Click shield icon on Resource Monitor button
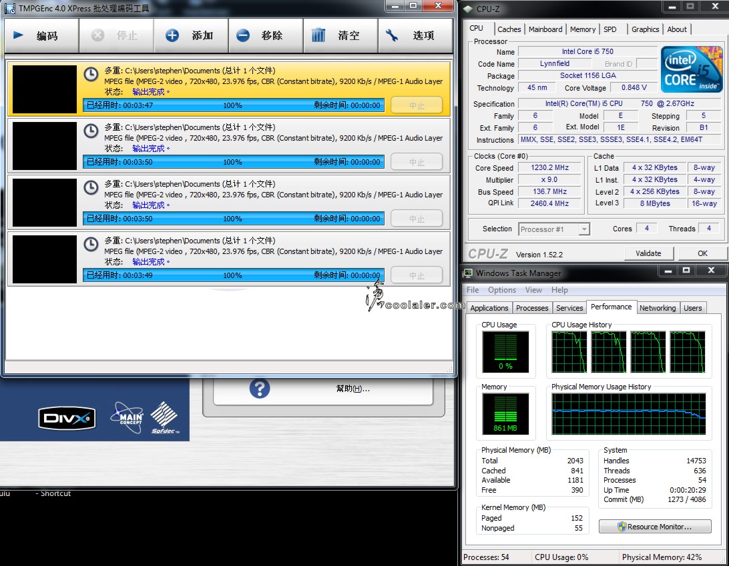729x566 pixels. tap(622, 526)
